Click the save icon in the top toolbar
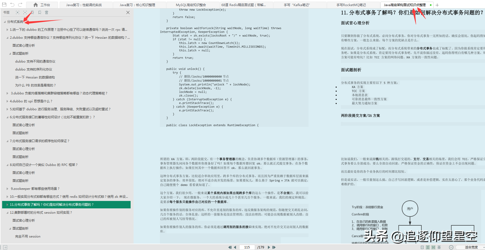 click(x=4, y=5)
